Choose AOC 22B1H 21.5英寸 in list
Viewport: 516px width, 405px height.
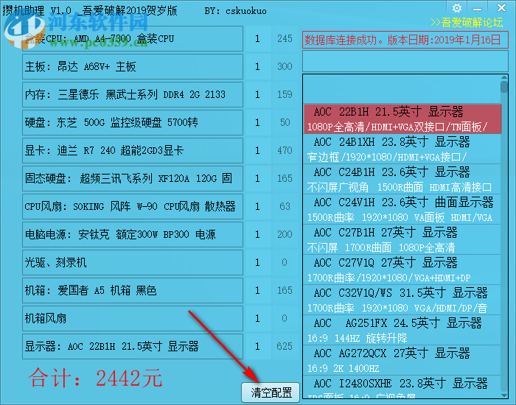coord(402,119)
